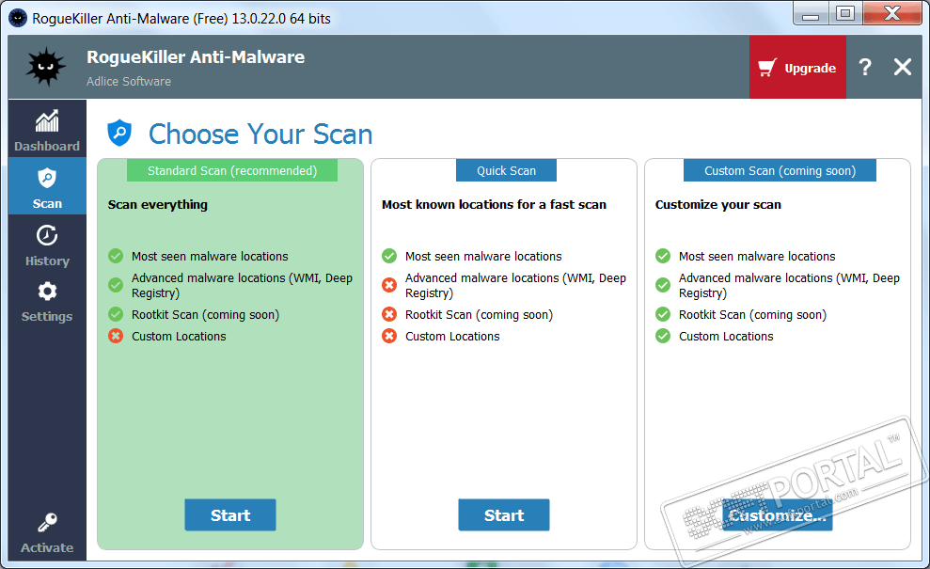Click green check for Standard Advanced malware locations
930x569 pixels.
point(116,285)
